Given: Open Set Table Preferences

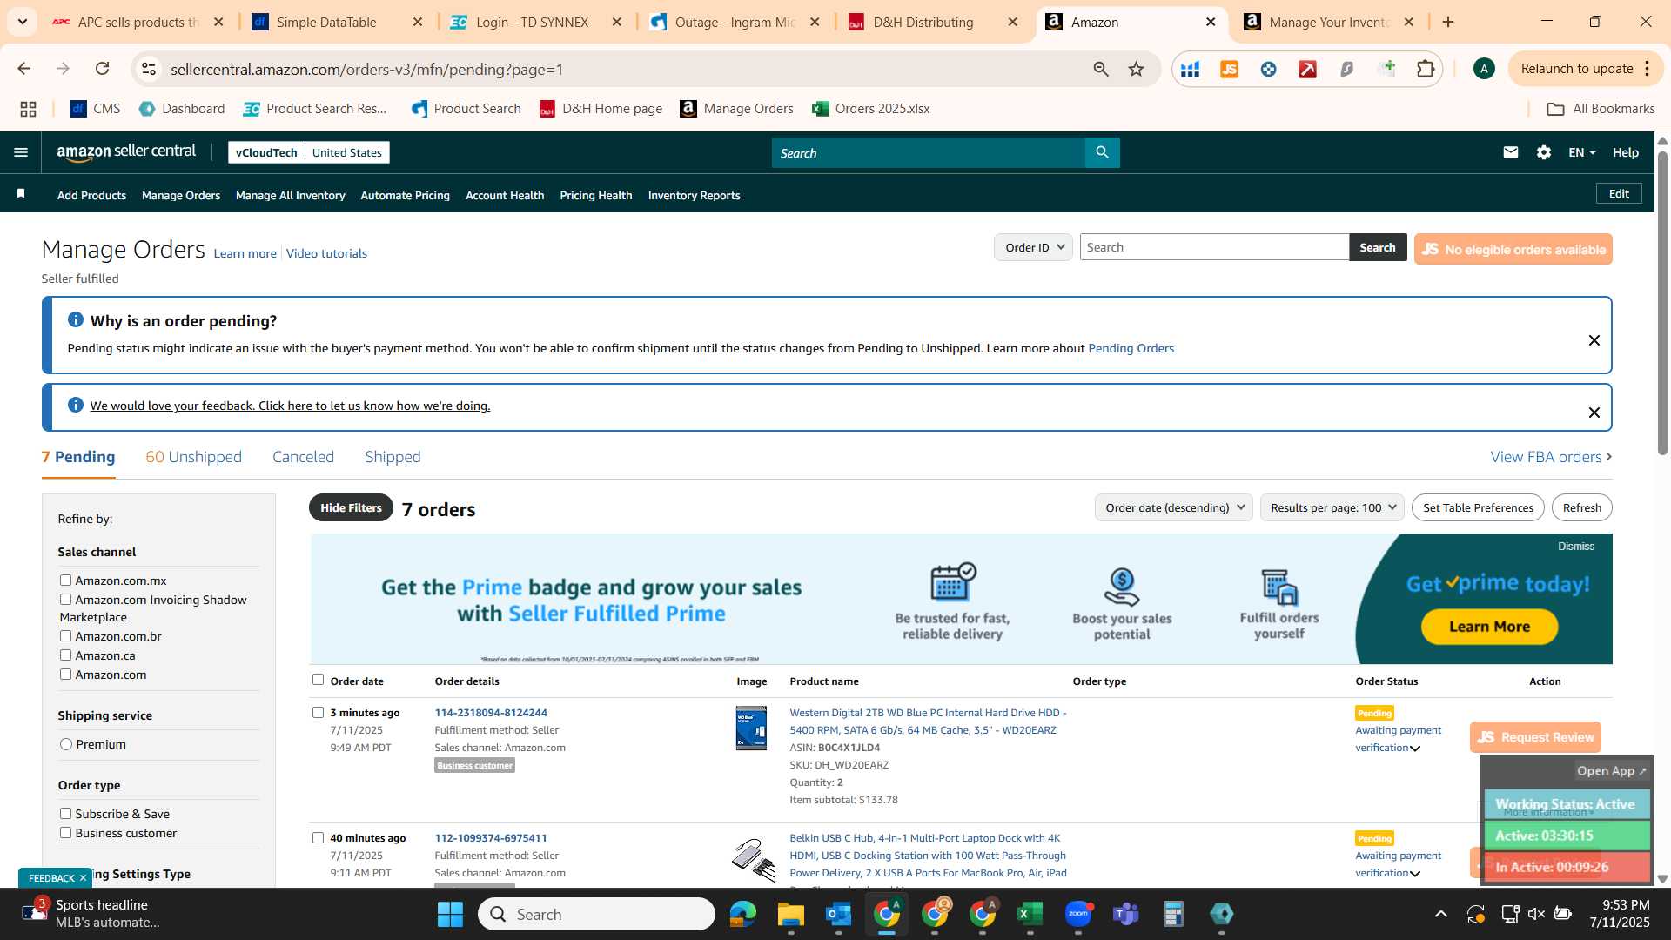Looking at the screenshot, I should point(1478,507).
